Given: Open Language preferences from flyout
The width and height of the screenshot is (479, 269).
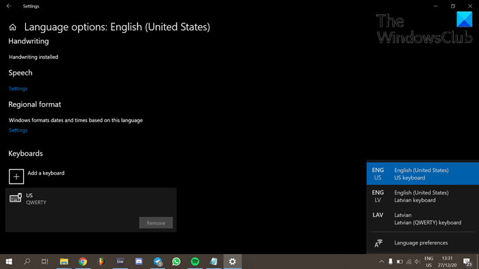Looking at the screenshot, I should (422, 243).
